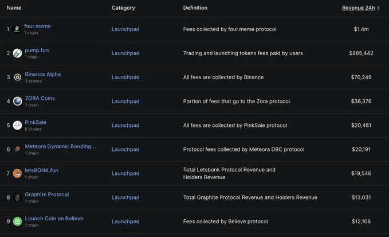Click the Meteora Dynamic Bonding logo icon
This screenshot has width=389, height=237.
[x=17, y=149]
